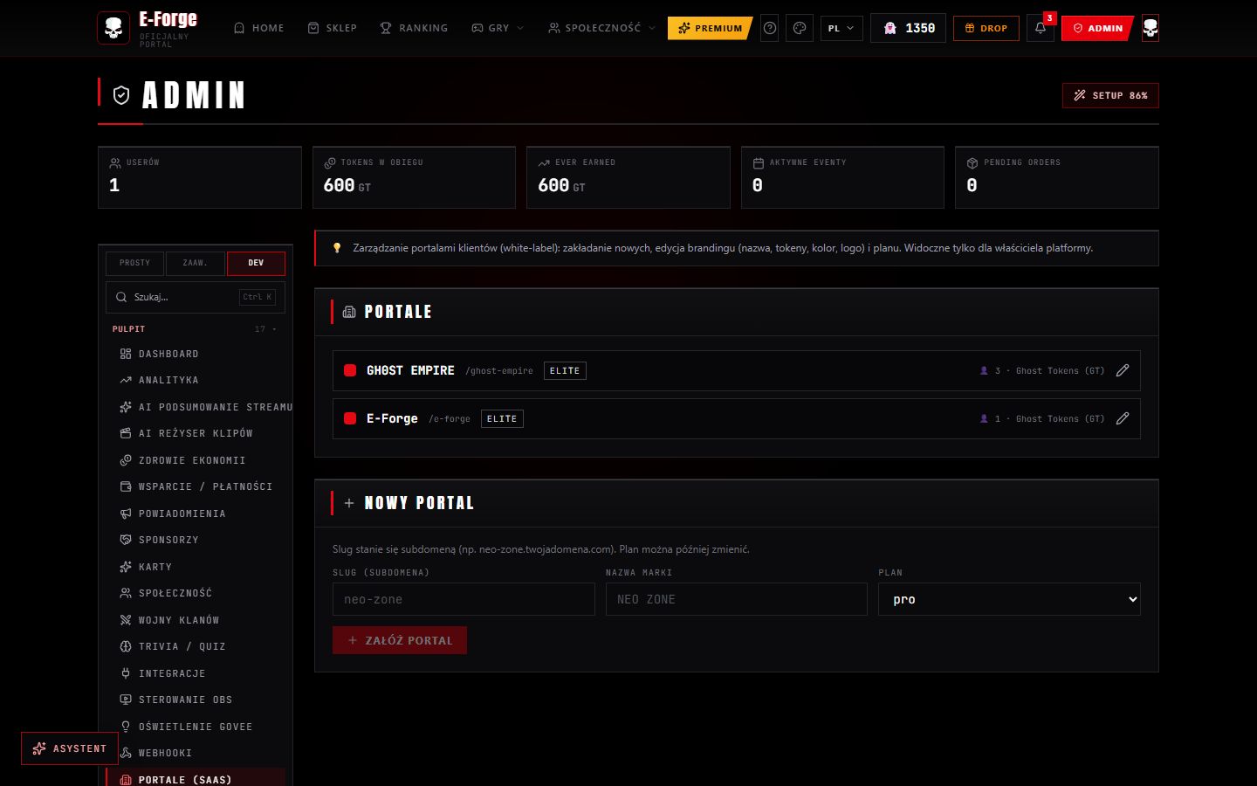Focus the NAZWA MARKI input field

click(737, 599)
